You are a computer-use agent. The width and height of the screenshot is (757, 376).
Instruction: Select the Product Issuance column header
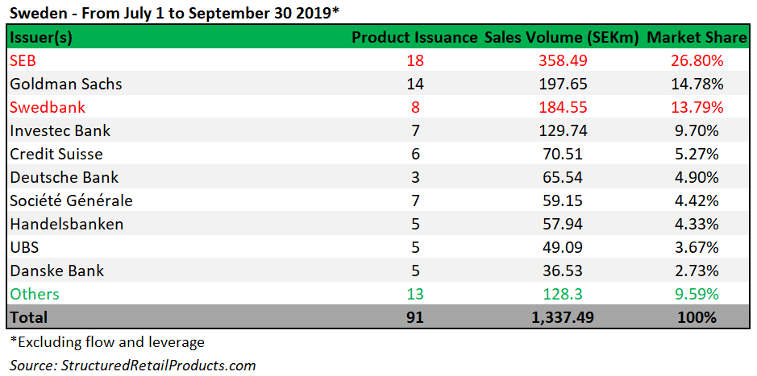click(x=414, y=38)
